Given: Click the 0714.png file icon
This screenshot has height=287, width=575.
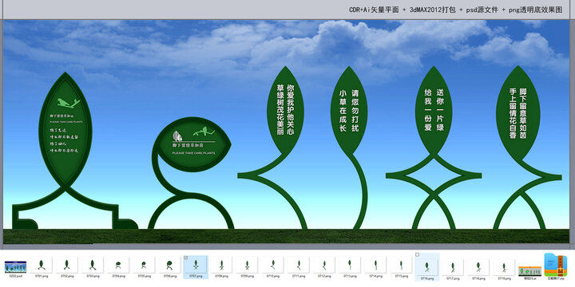Looking at the screenshot, I should click(x=375, y=265).
